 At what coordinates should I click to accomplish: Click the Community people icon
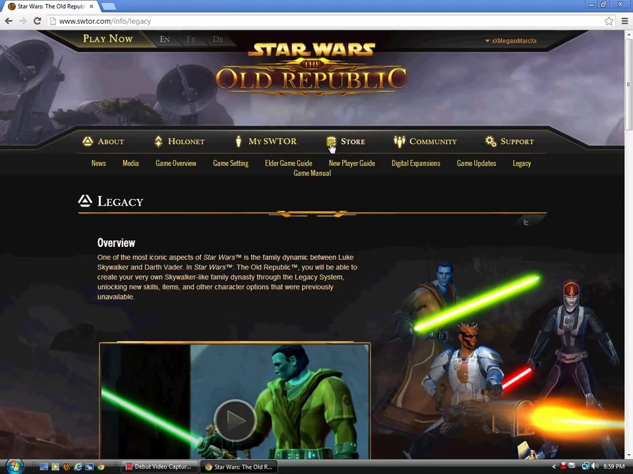(400, 141)
